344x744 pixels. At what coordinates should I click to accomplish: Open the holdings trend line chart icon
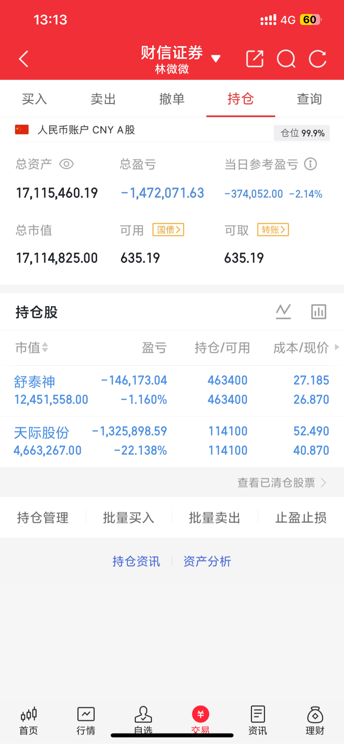[283, 311]
